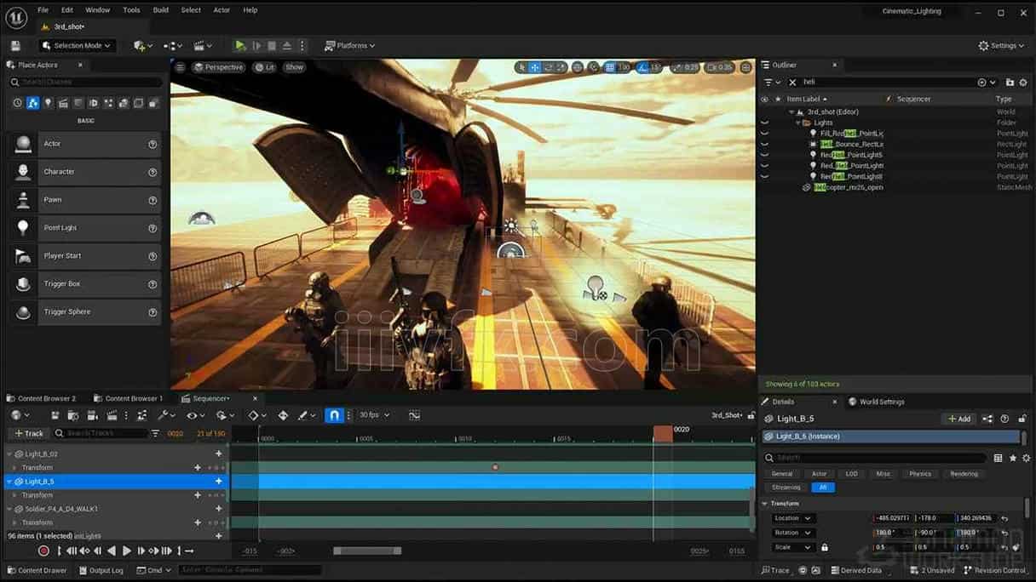Open the Window menu
Image resolution: width=1036 pixels, height=582 pixels.
tap(98, 10)
